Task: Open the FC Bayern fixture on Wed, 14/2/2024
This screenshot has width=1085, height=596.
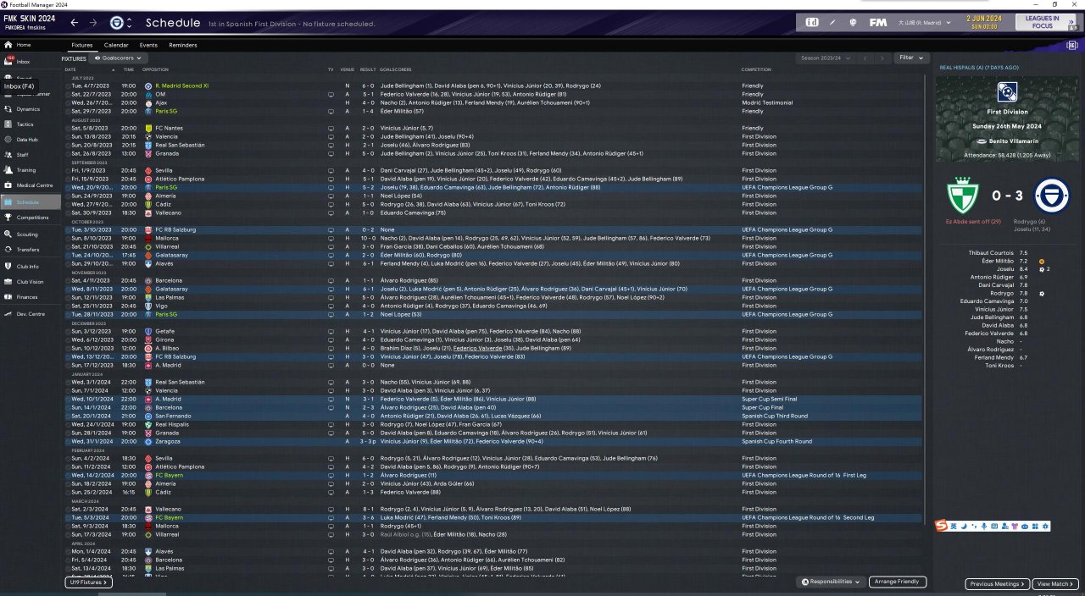Action: pos(492,475)
